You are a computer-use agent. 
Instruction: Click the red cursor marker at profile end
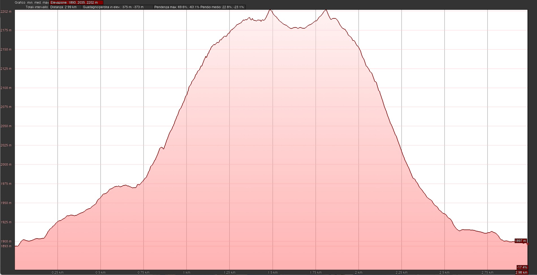[x=527, y=244]
